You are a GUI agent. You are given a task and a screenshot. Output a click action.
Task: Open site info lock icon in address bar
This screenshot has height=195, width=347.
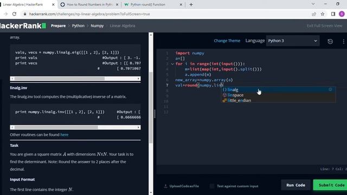click(x=25, y=14)
